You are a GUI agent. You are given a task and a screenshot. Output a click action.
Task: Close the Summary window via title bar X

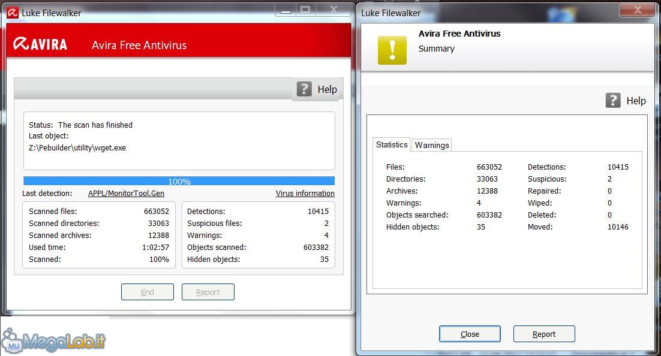[638, 10]
